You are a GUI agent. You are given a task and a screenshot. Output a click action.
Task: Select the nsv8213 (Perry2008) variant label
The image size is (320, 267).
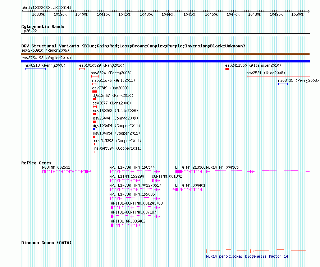coord(45,65)
